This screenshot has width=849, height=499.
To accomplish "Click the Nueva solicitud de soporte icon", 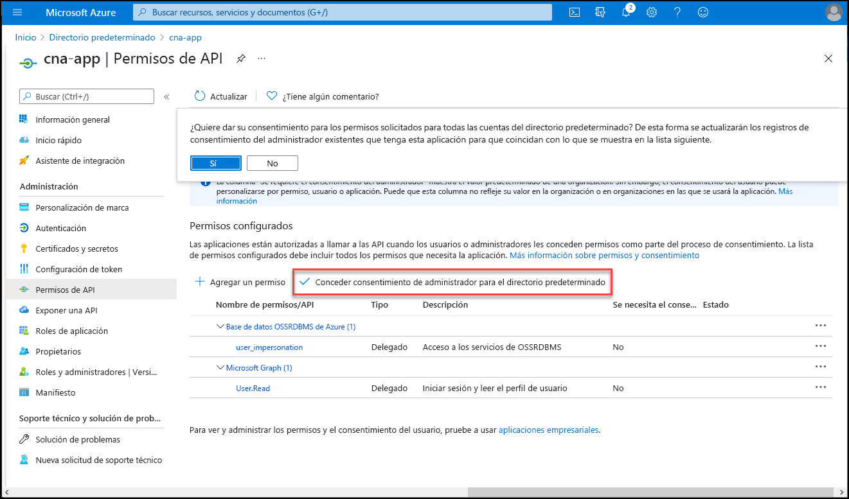I will tap(24, 460).
